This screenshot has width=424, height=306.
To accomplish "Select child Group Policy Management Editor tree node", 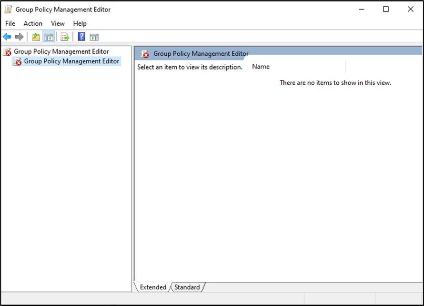I will (x=71, y=61).
